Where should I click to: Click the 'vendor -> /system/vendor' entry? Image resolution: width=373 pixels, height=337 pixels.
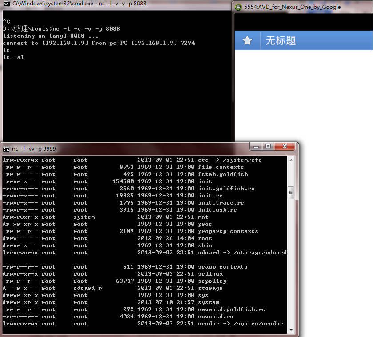coord(241,324)
